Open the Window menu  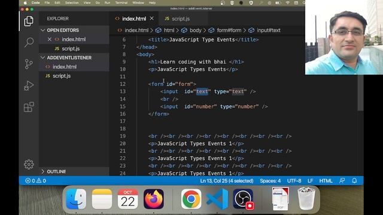click(138, 2)
